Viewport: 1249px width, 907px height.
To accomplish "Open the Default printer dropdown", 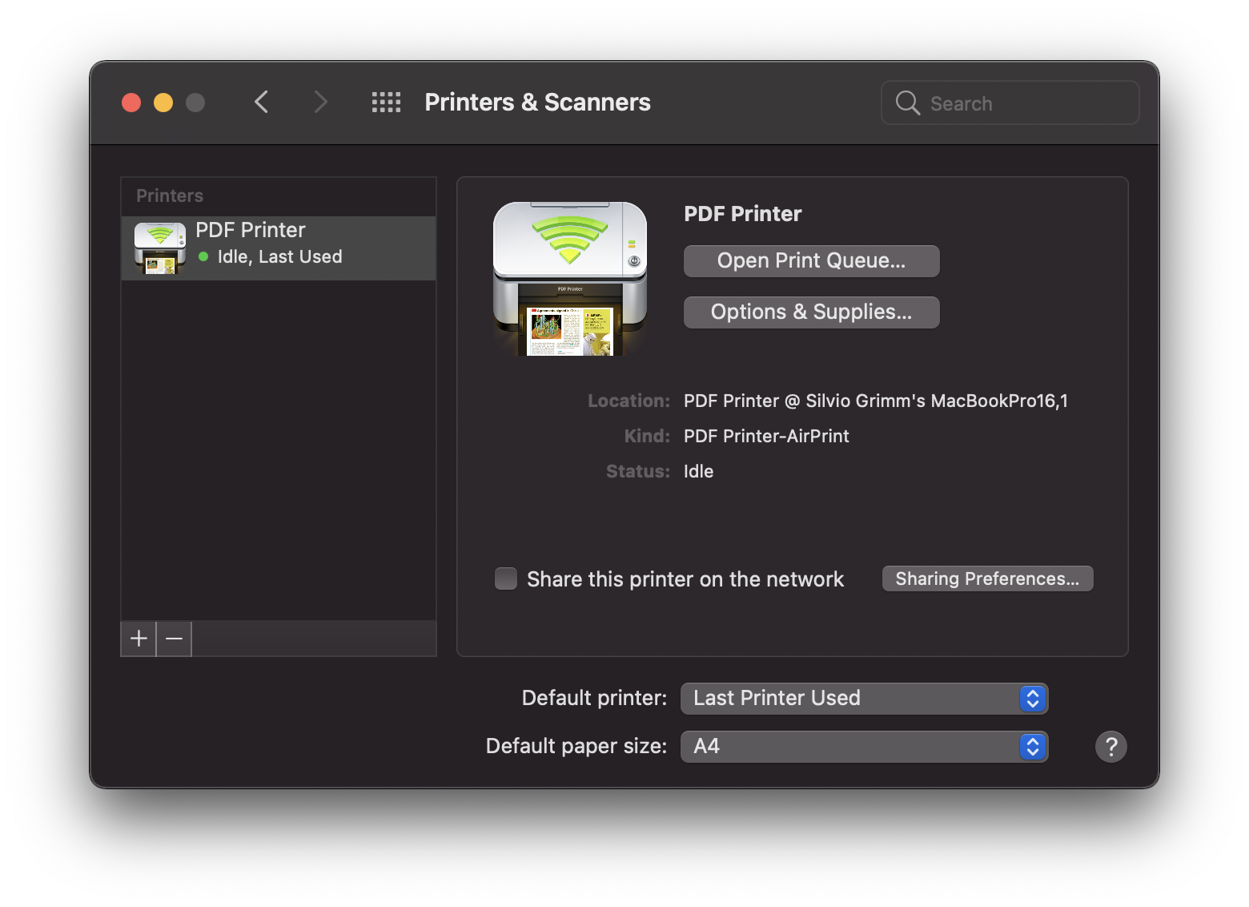I will 863,699.
